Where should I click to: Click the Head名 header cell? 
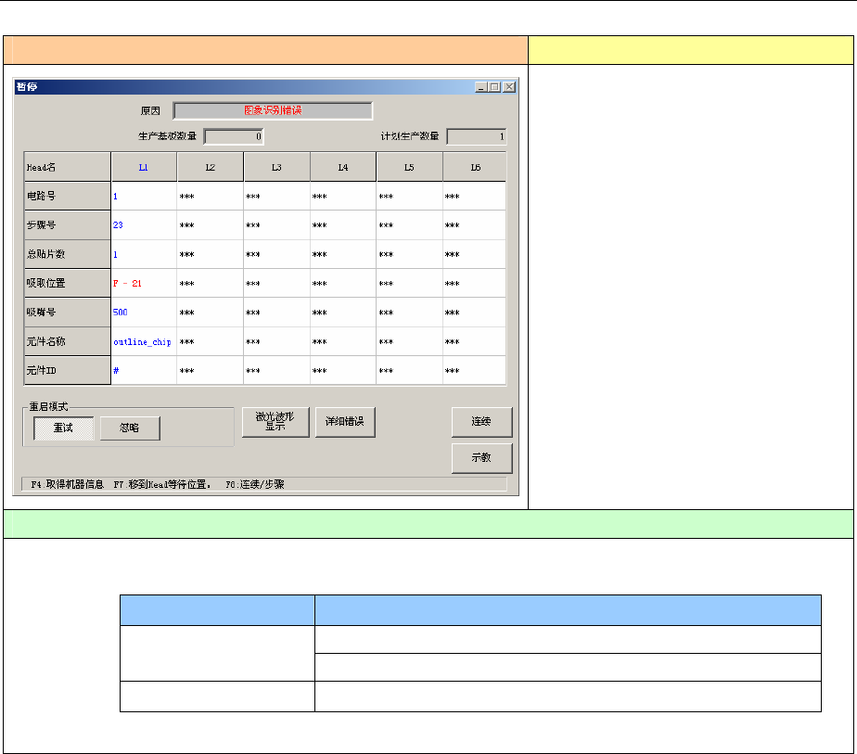[68, 167]
